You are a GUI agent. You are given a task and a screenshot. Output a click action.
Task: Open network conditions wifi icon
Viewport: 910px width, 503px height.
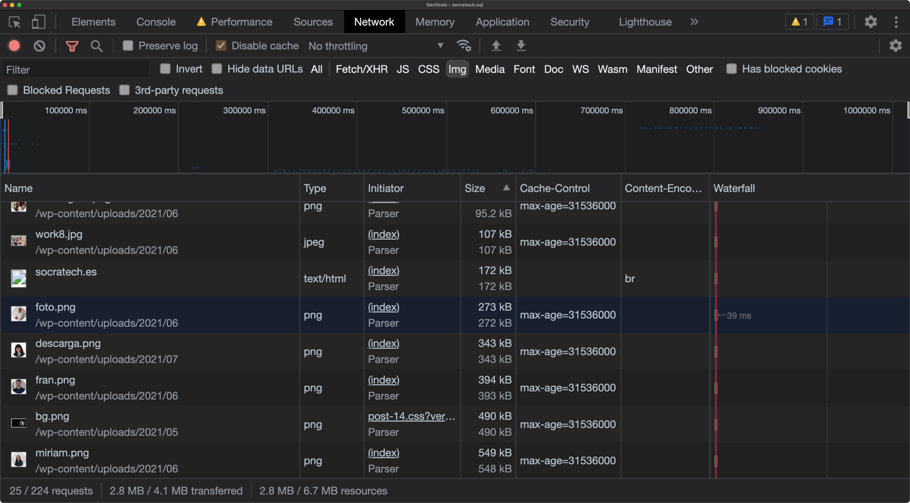(x=464, y=46)
